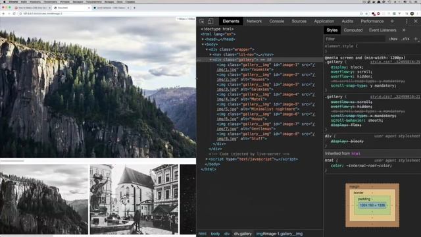The image size is (421, 237).
Task: Click the box model margin region label
Action: click(354, 186)
